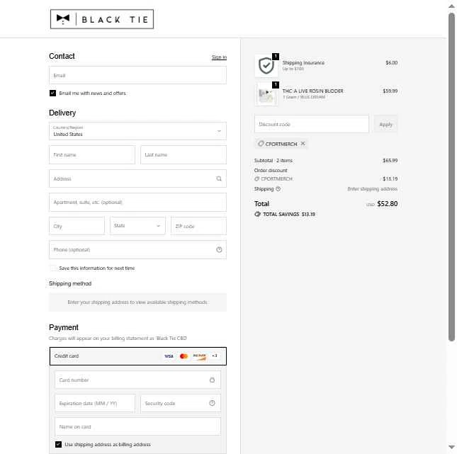Show the +3 additional card types
The image size is (457, 454).
coord(215,356)
